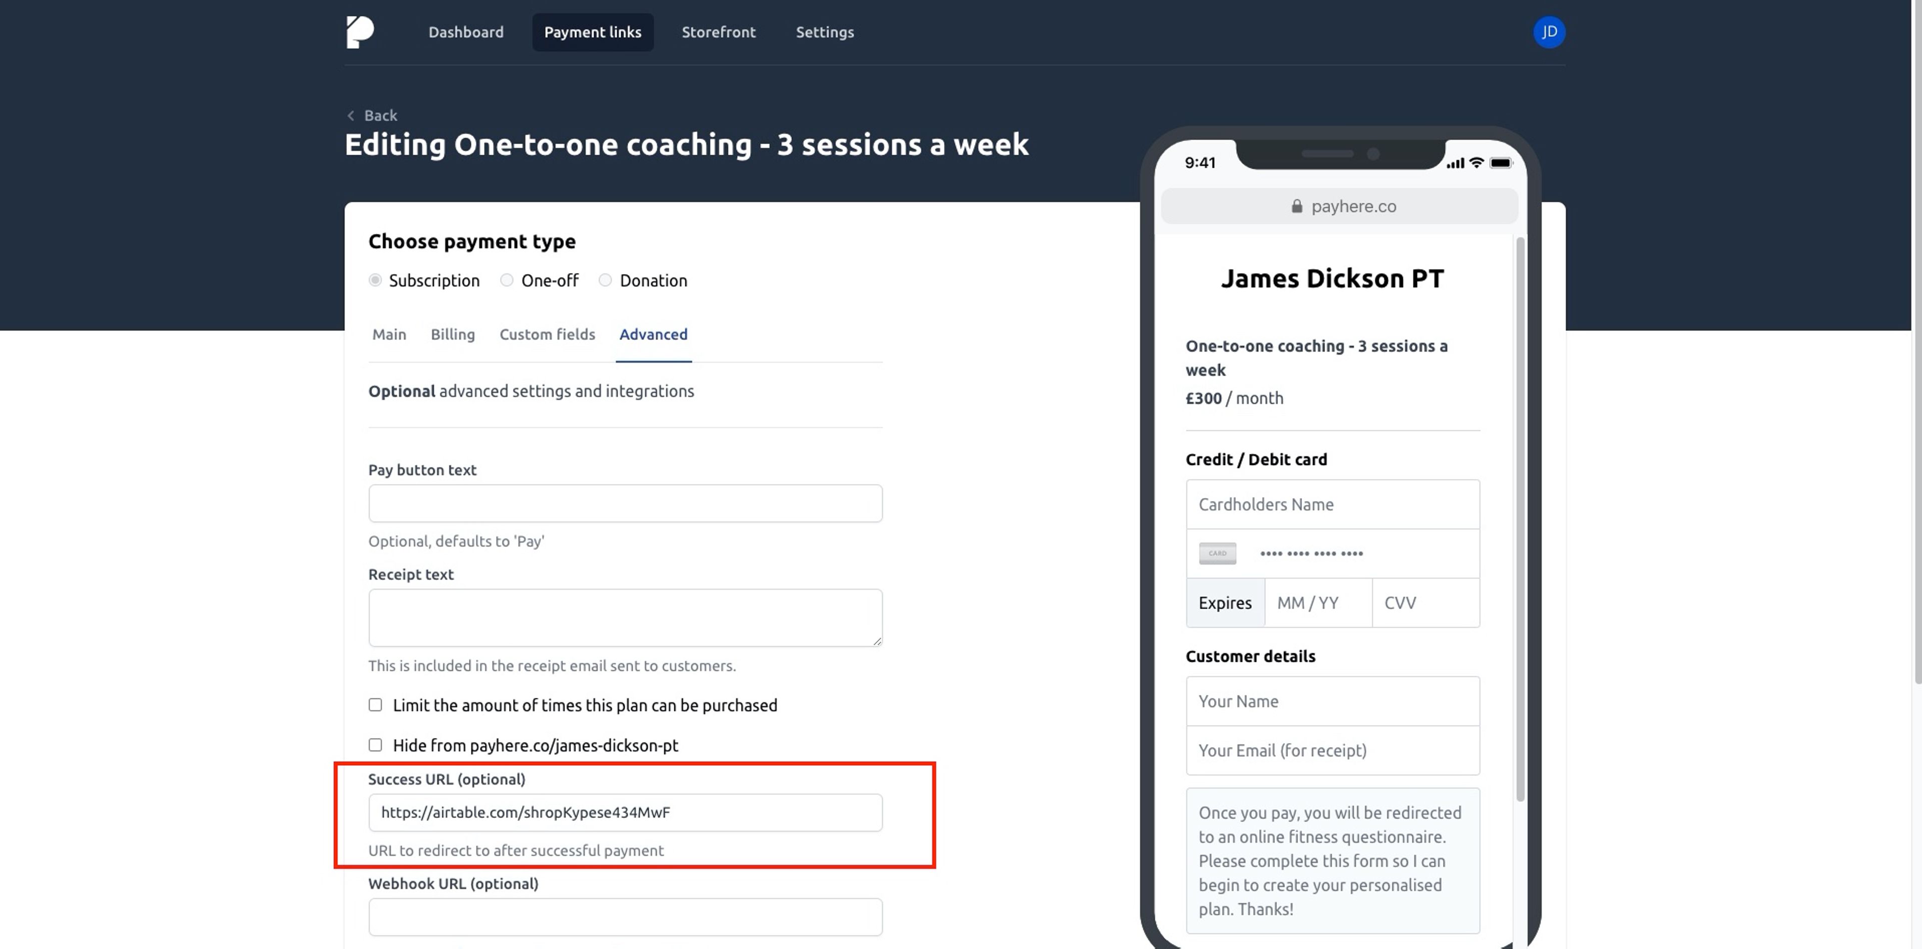The image size is (1922, 949).
Task: Select the Subscription payment type
Action: click(375, 280)
